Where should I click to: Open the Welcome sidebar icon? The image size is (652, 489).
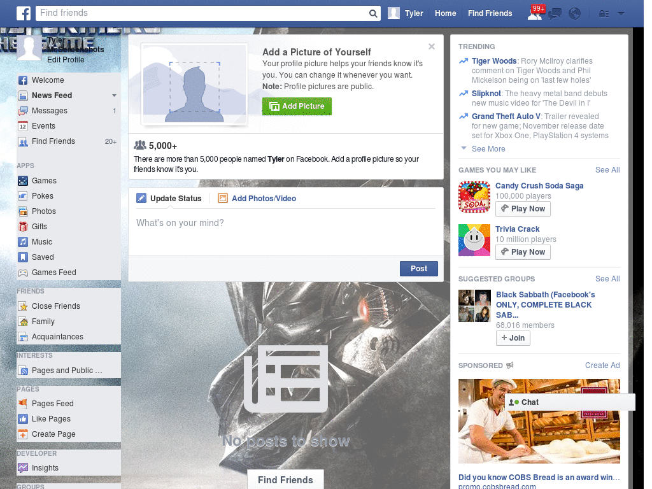(x=23, y=80)
